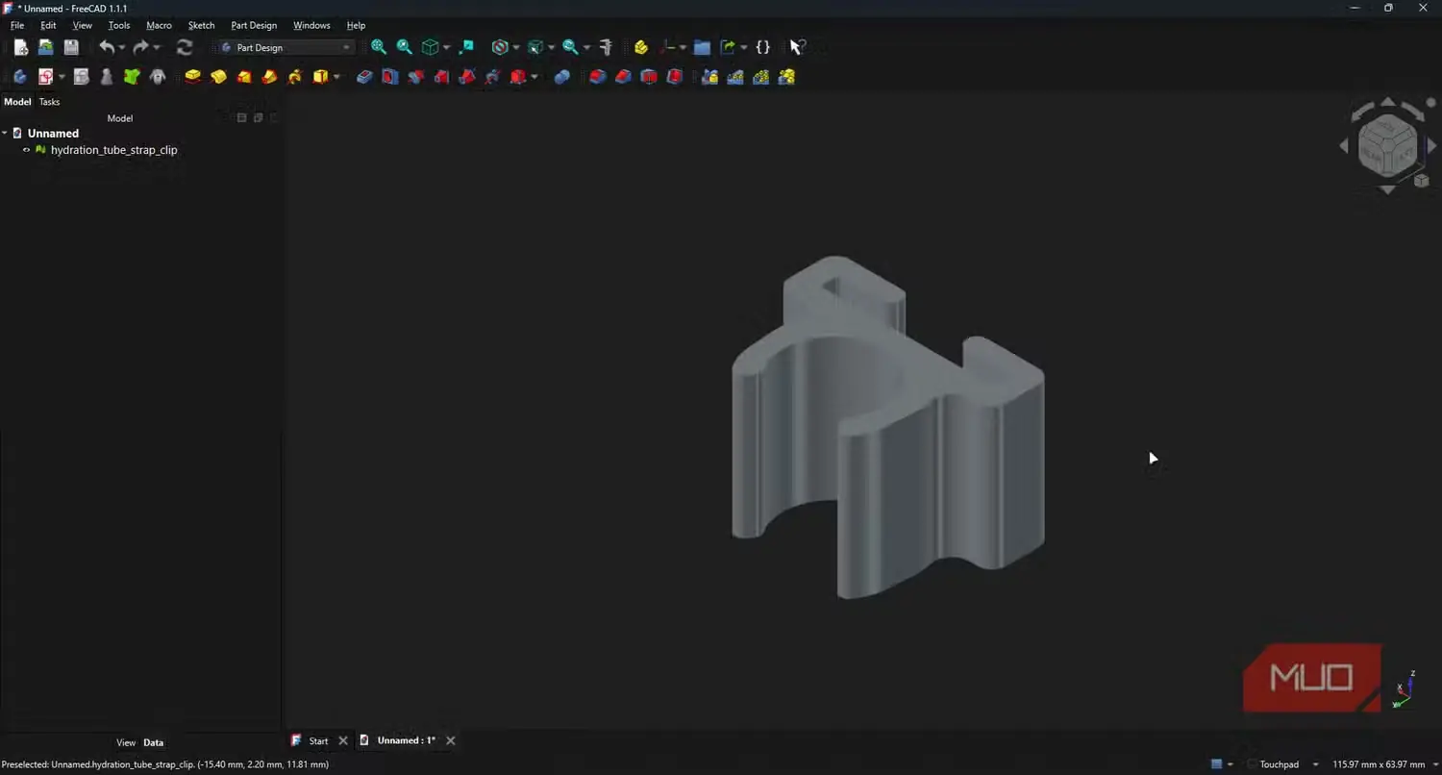This screenshot has width=1442, height=775.
Task: Toggle visibility of hydration_tube_strap_clip
Action: click(27, 150)
